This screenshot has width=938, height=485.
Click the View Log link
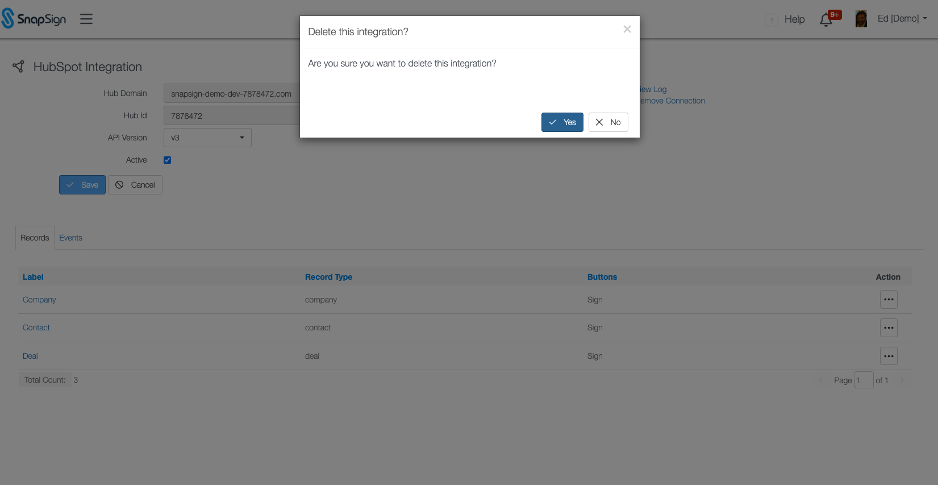653,89
